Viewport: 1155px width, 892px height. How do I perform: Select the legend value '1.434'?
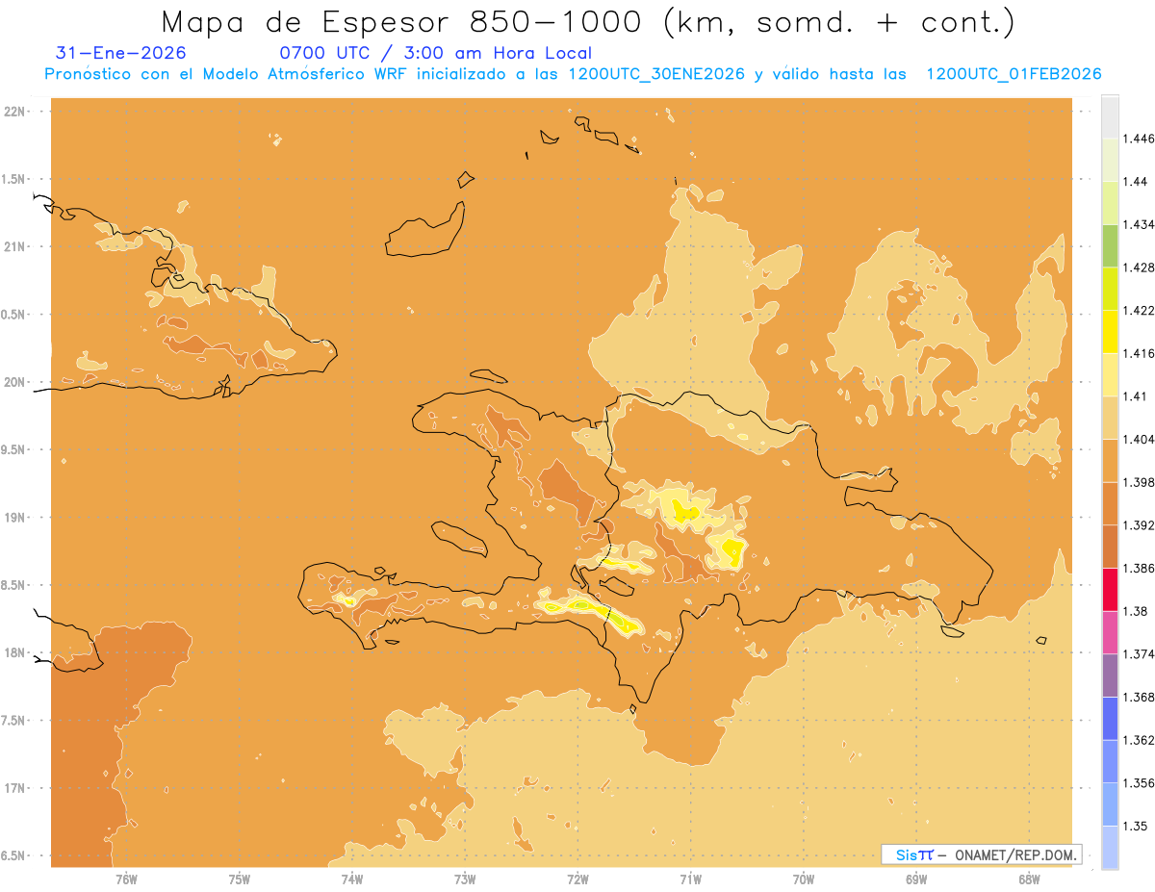[x=1141, y=224]
